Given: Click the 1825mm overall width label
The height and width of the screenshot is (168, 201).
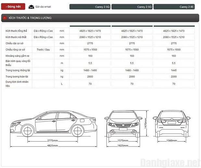Looking at the screenshot, I should coord(123,146).
